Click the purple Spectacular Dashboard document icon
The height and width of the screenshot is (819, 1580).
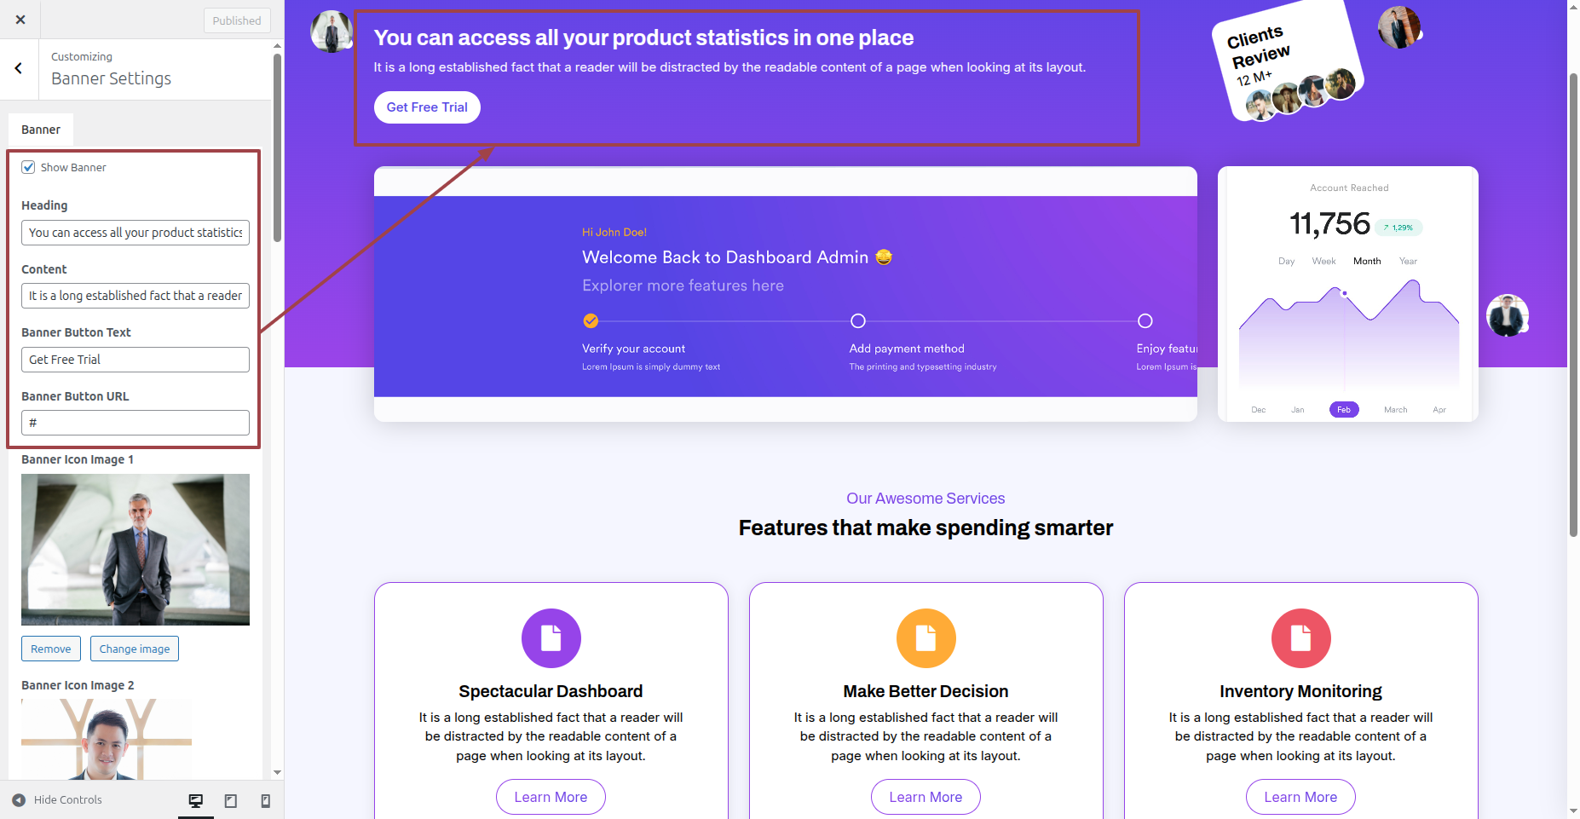551,638
